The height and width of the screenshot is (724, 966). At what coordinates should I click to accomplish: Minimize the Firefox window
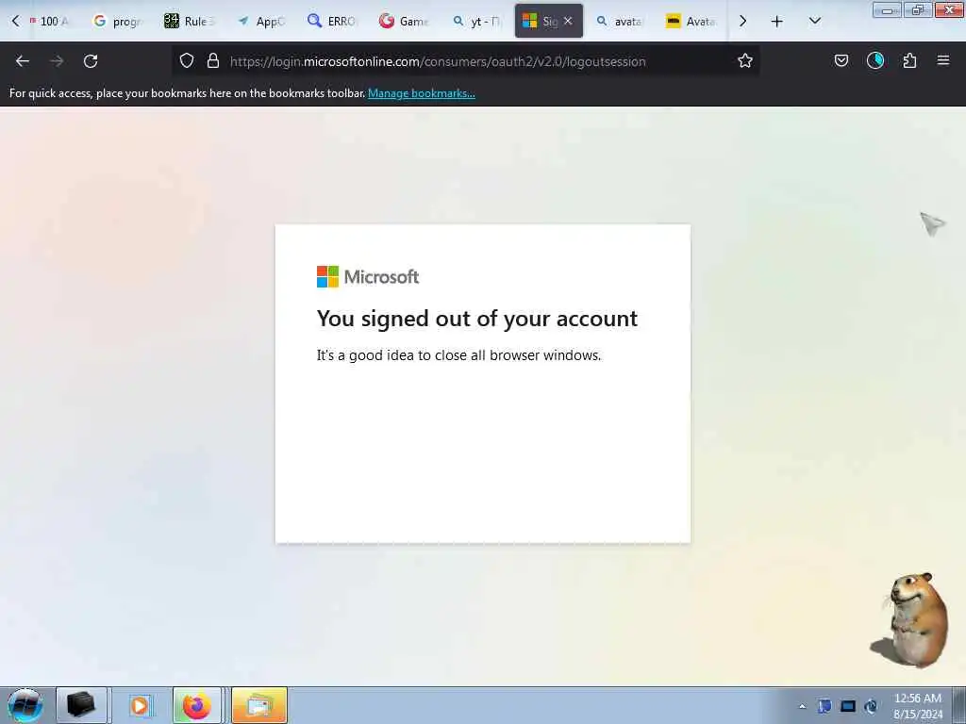(x=887, y=9)
